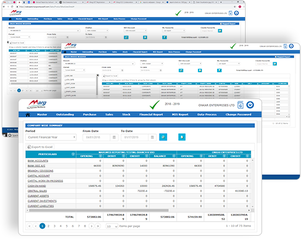
Task: Click the filter funnel button in the middle window
Action: (219, 71)
